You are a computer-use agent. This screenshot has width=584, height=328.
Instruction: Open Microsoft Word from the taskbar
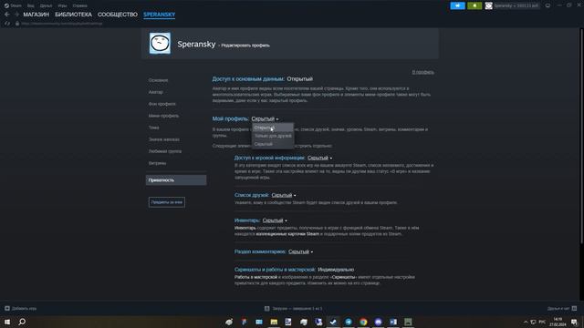pyautogui.click(x=393, y=322)
